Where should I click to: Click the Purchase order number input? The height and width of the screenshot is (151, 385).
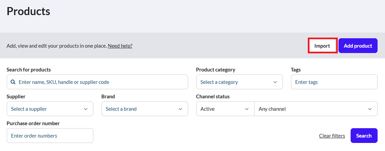(50, 136)
